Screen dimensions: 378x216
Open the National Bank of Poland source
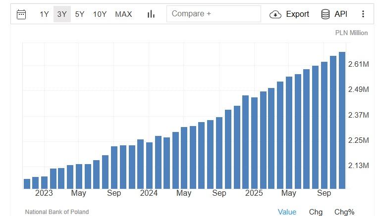coord(57,212)
